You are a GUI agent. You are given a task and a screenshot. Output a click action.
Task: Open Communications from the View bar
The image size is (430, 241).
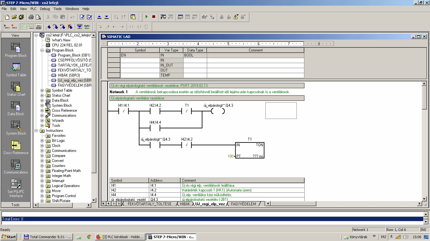[x=16, y=167]
